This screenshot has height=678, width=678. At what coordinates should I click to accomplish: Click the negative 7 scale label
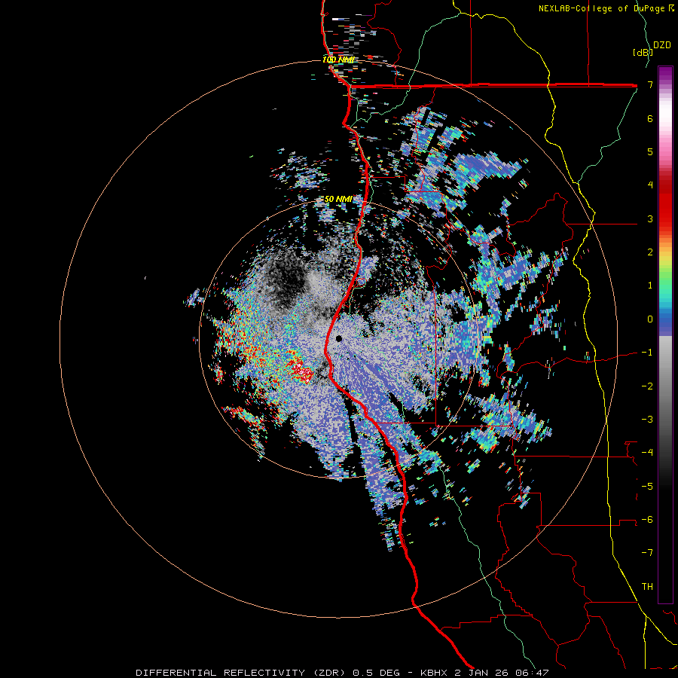click(x=647, y=553)
